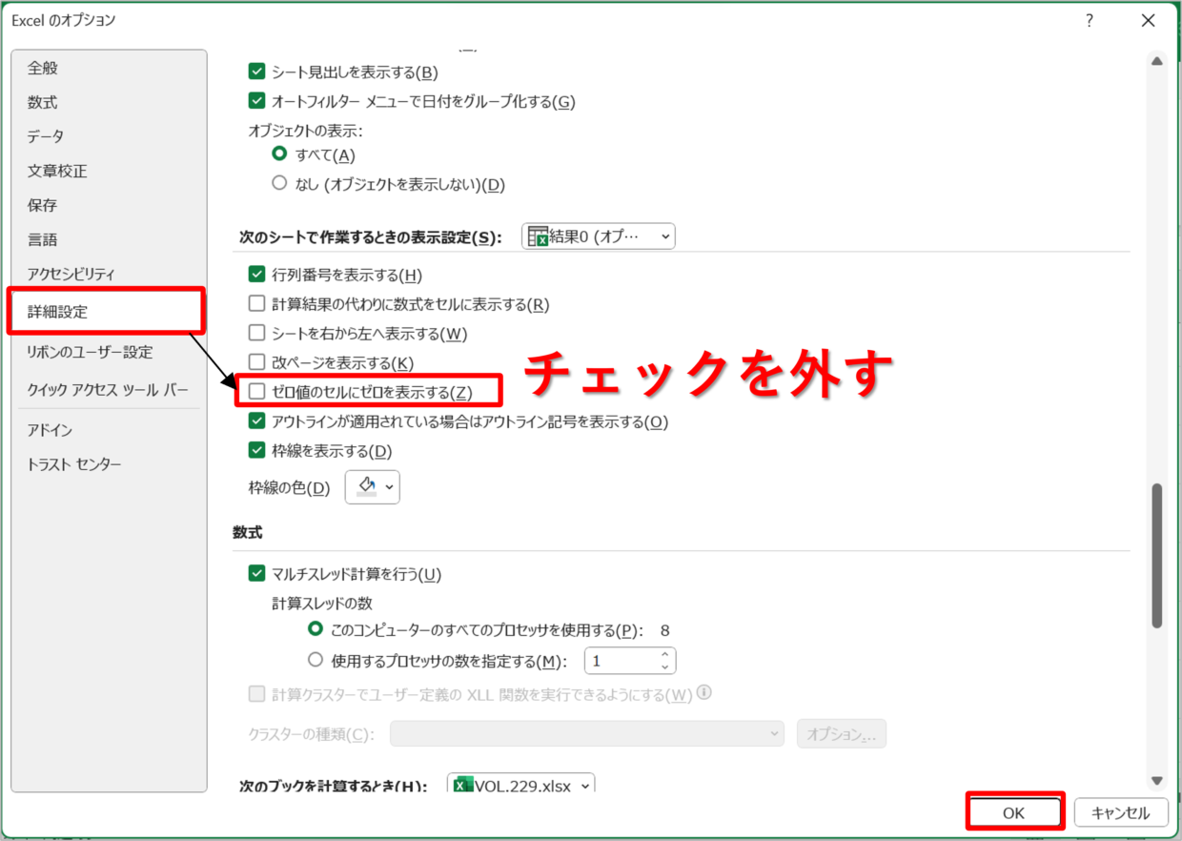
Task: Enable 改ページを表示する checkbox
Action: [x=256, y=362]
